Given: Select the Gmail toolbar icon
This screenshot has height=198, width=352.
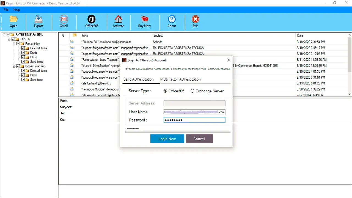Looking at the screenshot, I should [64, 21].
